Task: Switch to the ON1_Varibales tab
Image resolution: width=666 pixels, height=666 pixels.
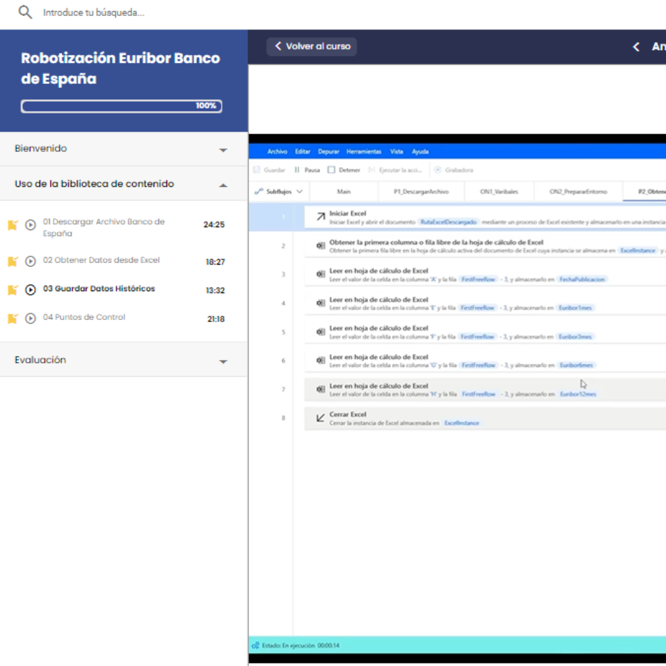Action: tap(499, 192)
